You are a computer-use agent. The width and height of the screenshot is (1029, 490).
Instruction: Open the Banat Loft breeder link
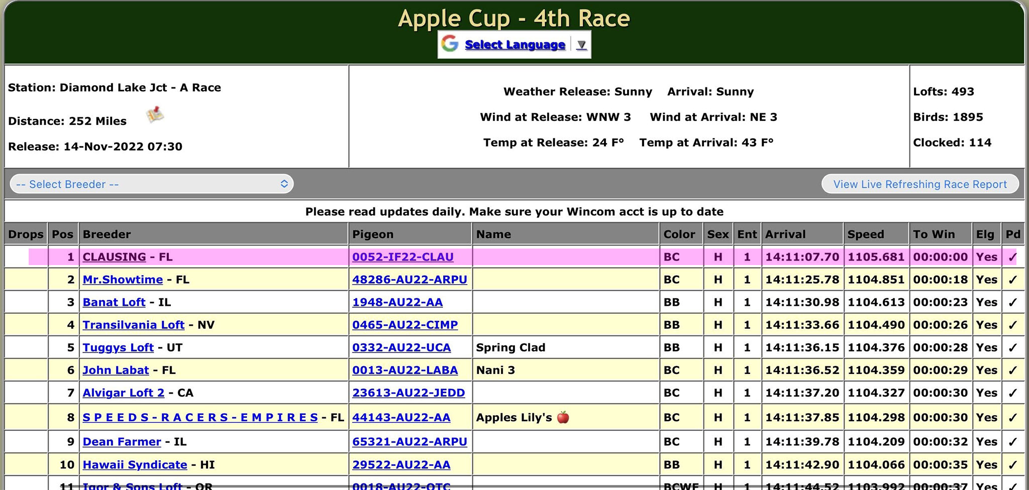114,302
